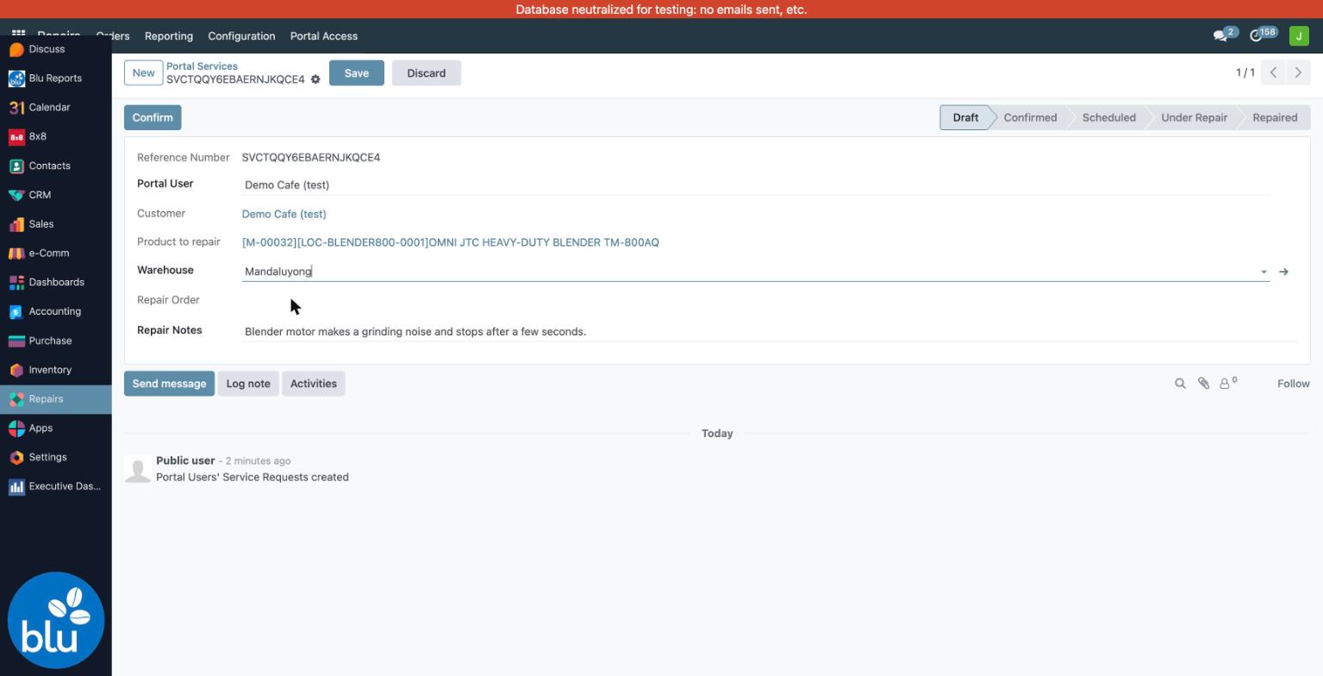Open Settings from the sidebar
This screenshot has width=1323, height=676.
(x=55, y=457)
